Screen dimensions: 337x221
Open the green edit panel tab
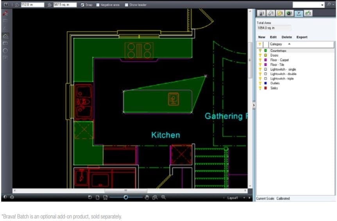click(308, 13)
